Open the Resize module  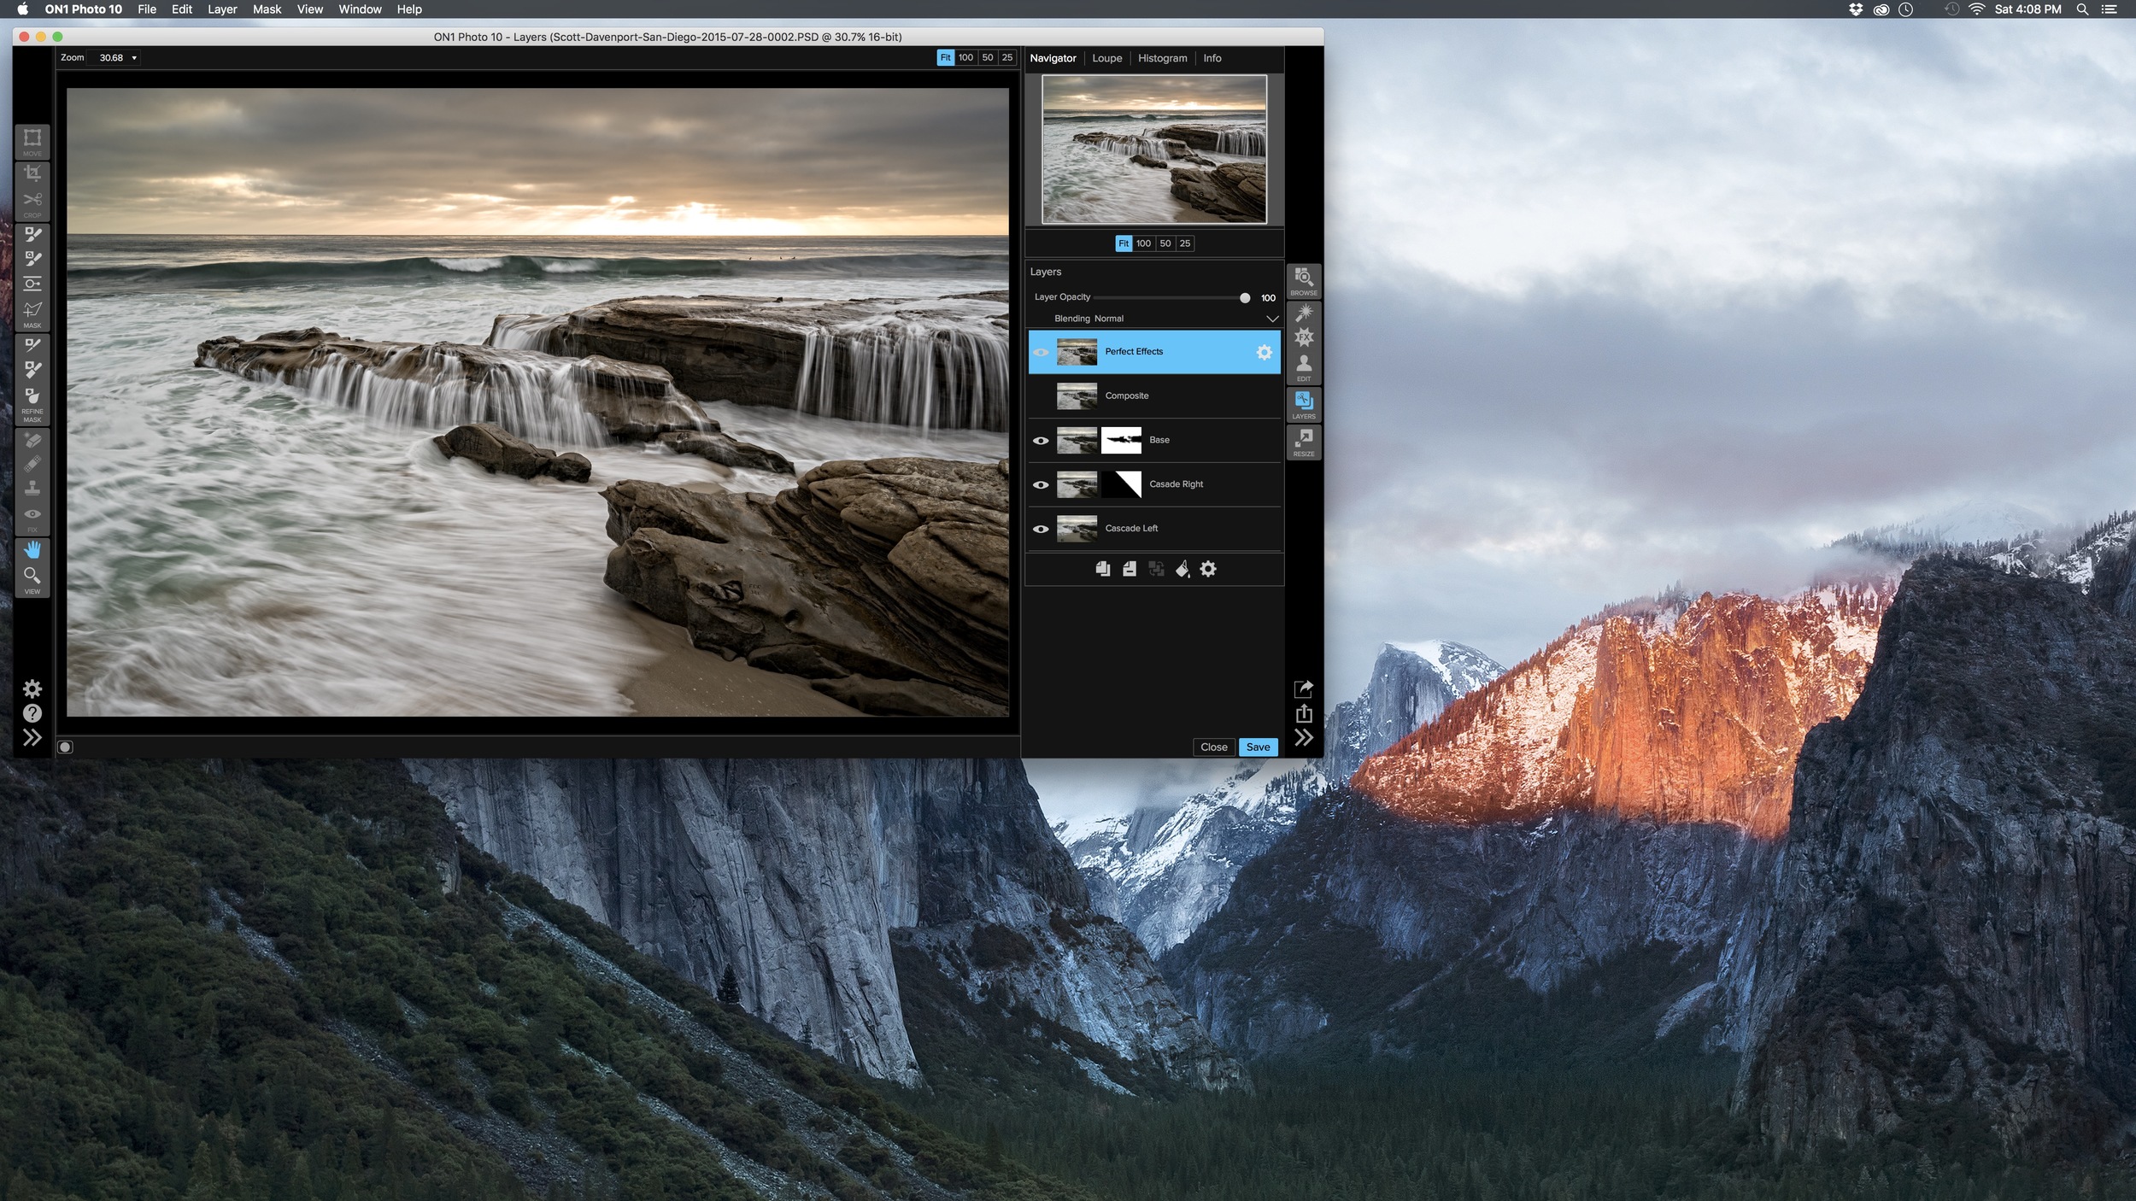[x=1304, y=442]
